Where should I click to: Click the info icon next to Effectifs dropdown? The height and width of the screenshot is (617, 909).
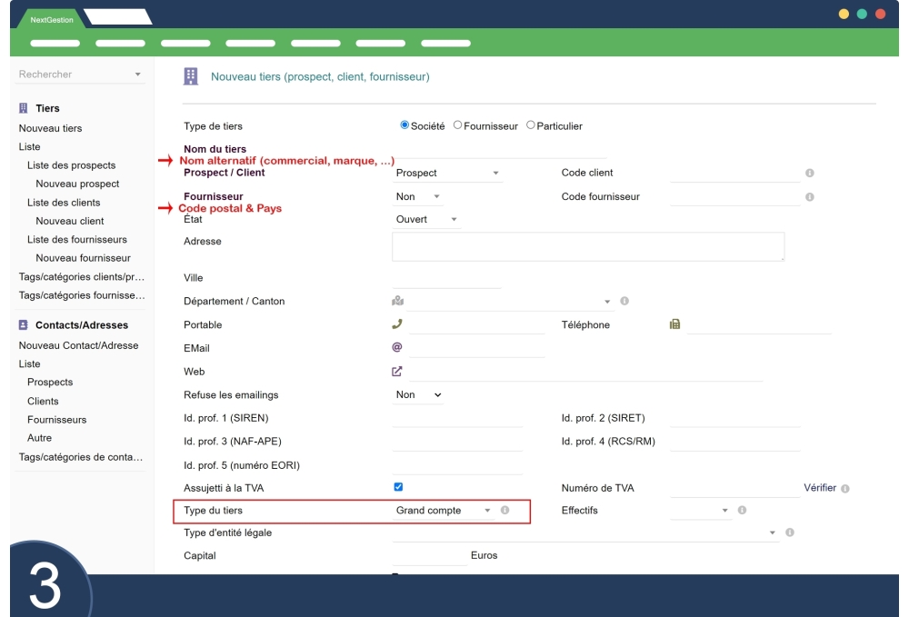click(x=742, y=511)
